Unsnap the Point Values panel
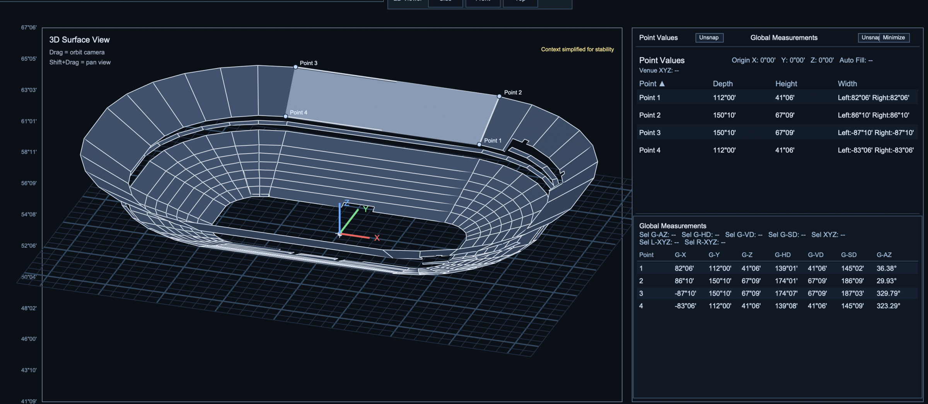Viewport: 928px width, 404px height. [x=709, y=38]
